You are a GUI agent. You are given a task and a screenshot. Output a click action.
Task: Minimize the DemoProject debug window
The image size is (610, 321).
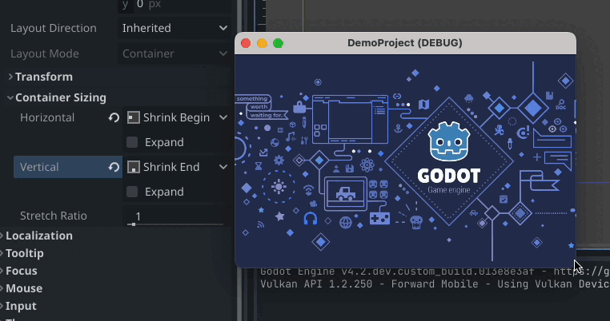(263, 43)
